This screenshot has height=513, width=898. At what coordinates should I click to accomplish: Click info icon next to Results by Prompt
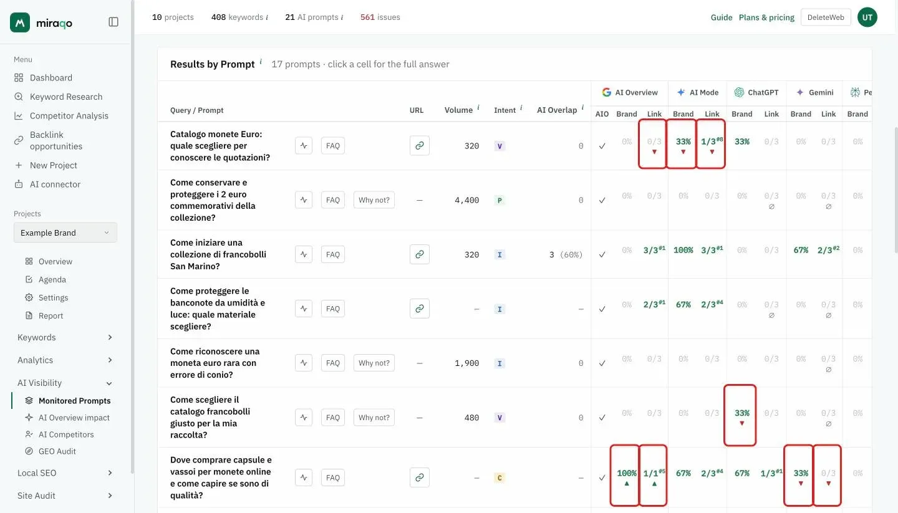click(x=261, y=62)
